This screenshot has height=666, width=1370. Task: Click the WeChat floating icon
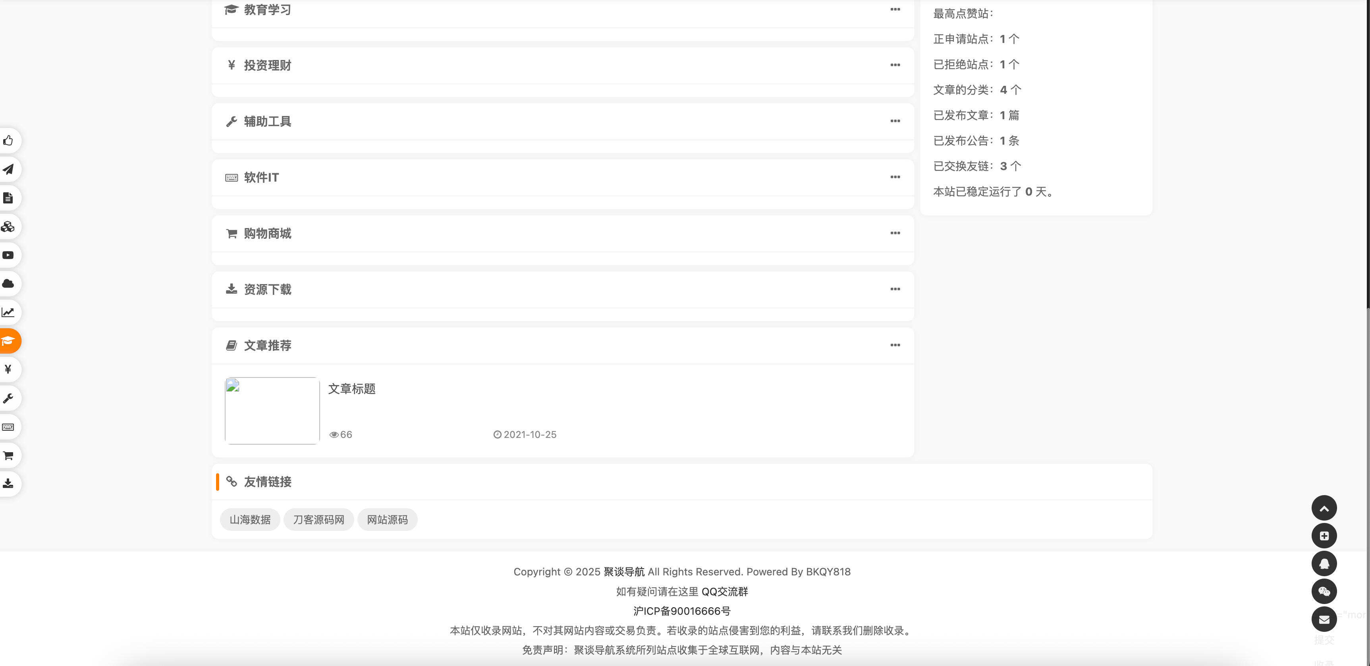(x=1324, y=591)
